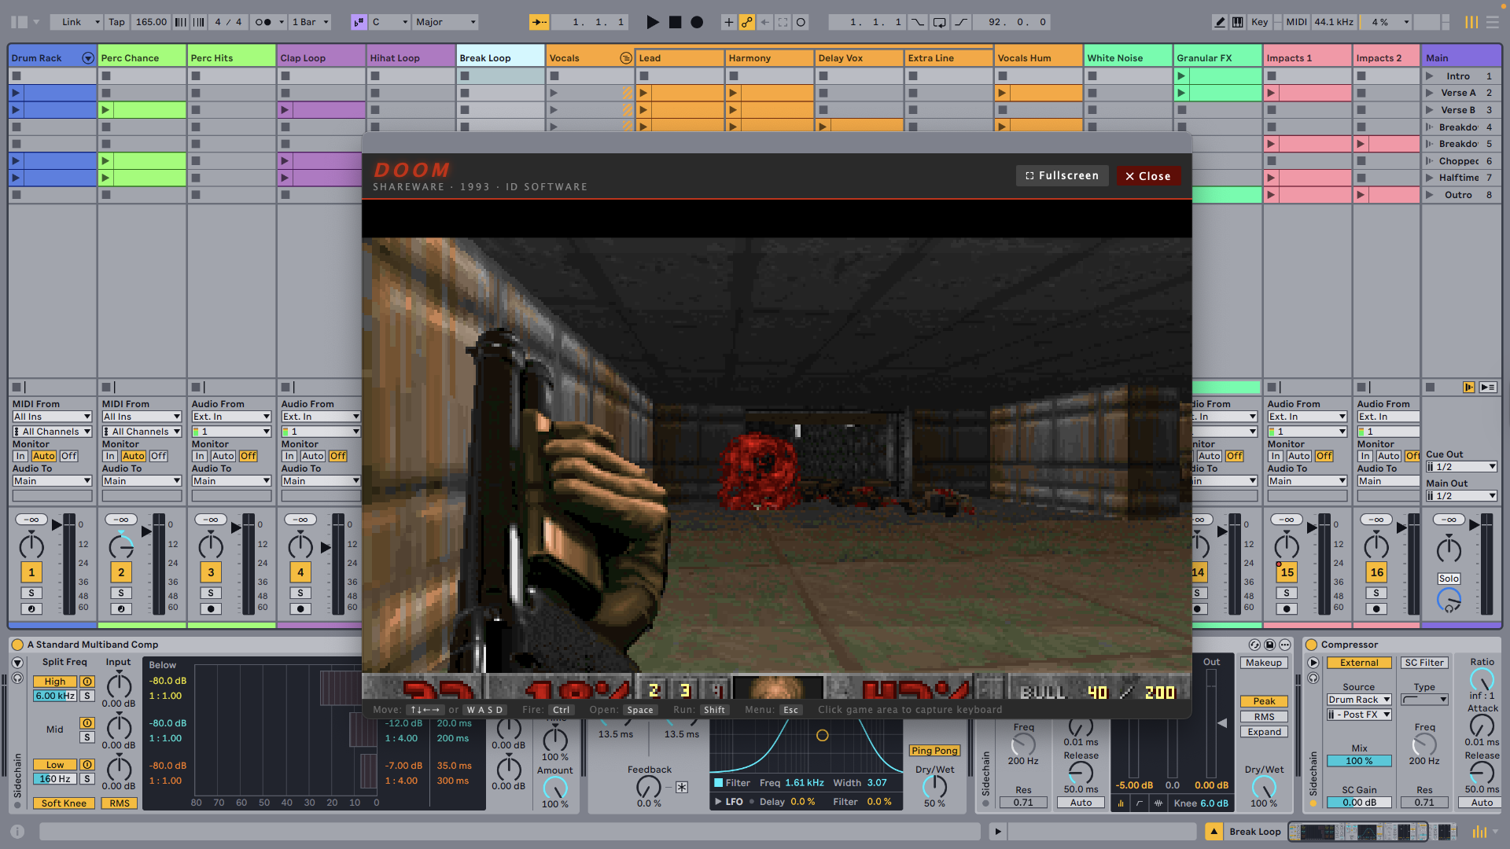
Task: Launch the Verse A scene
Action: (1430, 93)
